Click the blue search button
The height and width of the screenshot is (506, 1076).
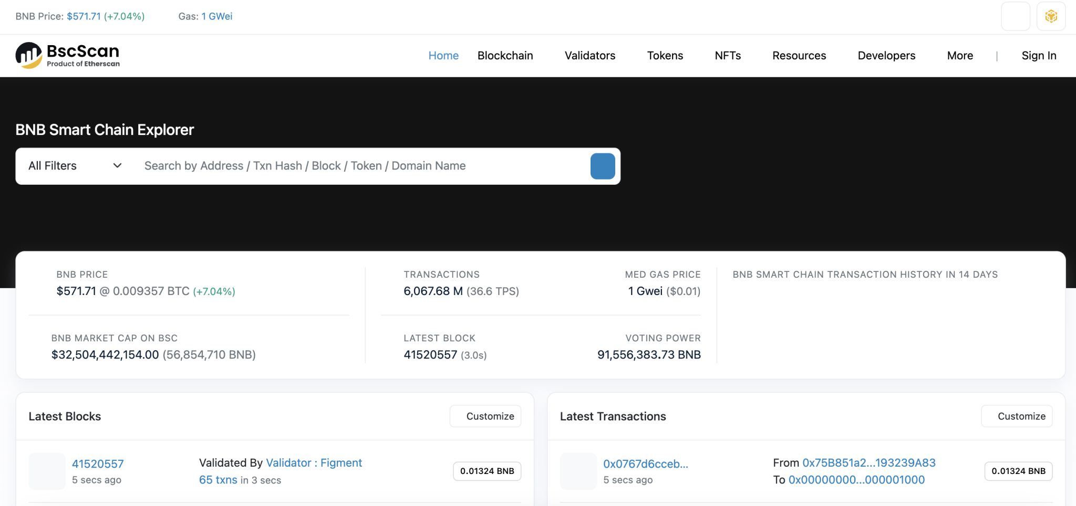click(603, 166)
